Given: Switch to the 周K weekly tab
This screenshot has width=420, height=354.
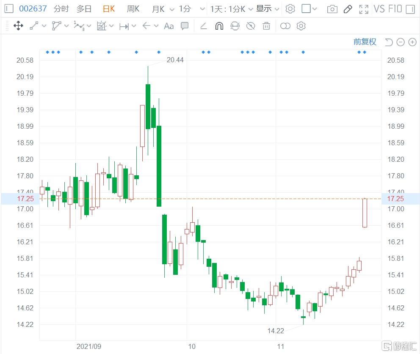Looking at the screenshot, I should coord(133,9).
